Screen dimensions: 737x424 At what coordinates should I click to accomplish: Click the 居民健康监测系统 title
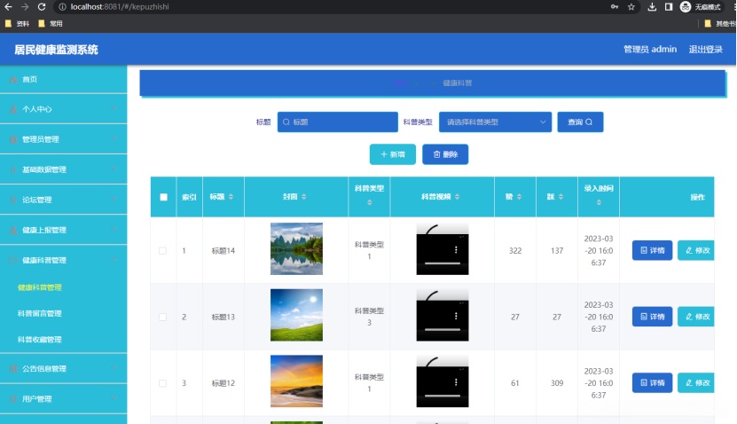(x=56, y=50)
